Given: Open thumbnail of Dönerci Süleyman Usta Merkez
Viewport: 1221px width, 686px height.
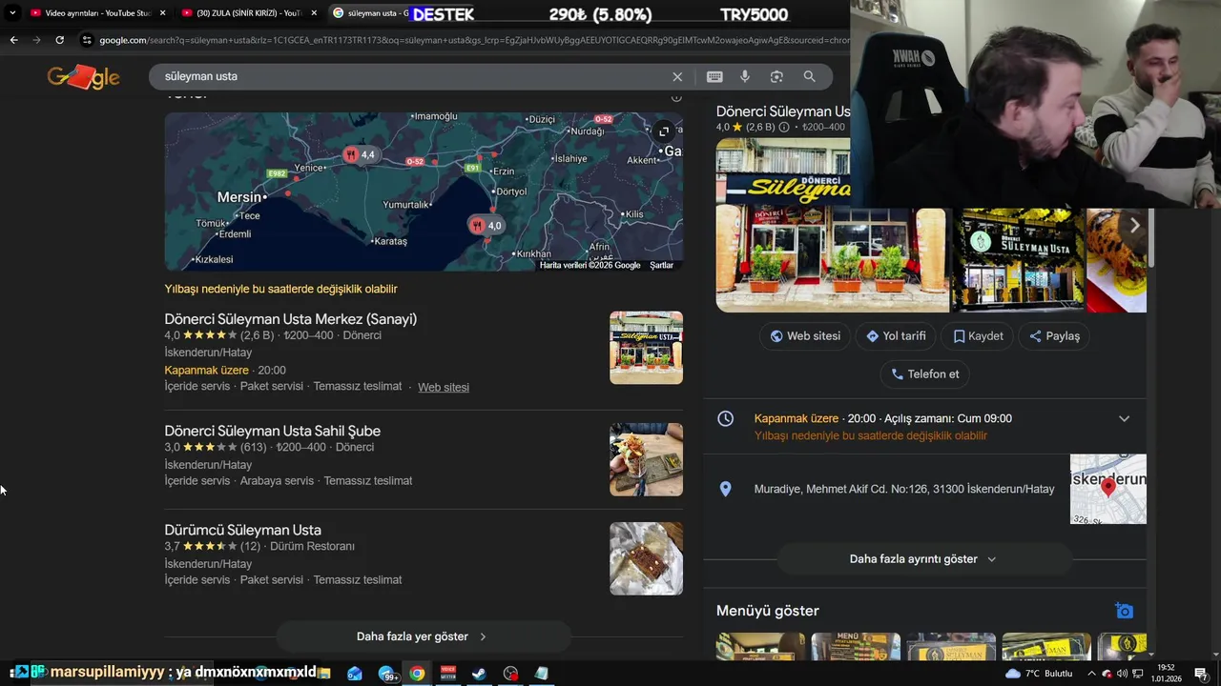Looking at the screenshot, I should pos(646,348).
